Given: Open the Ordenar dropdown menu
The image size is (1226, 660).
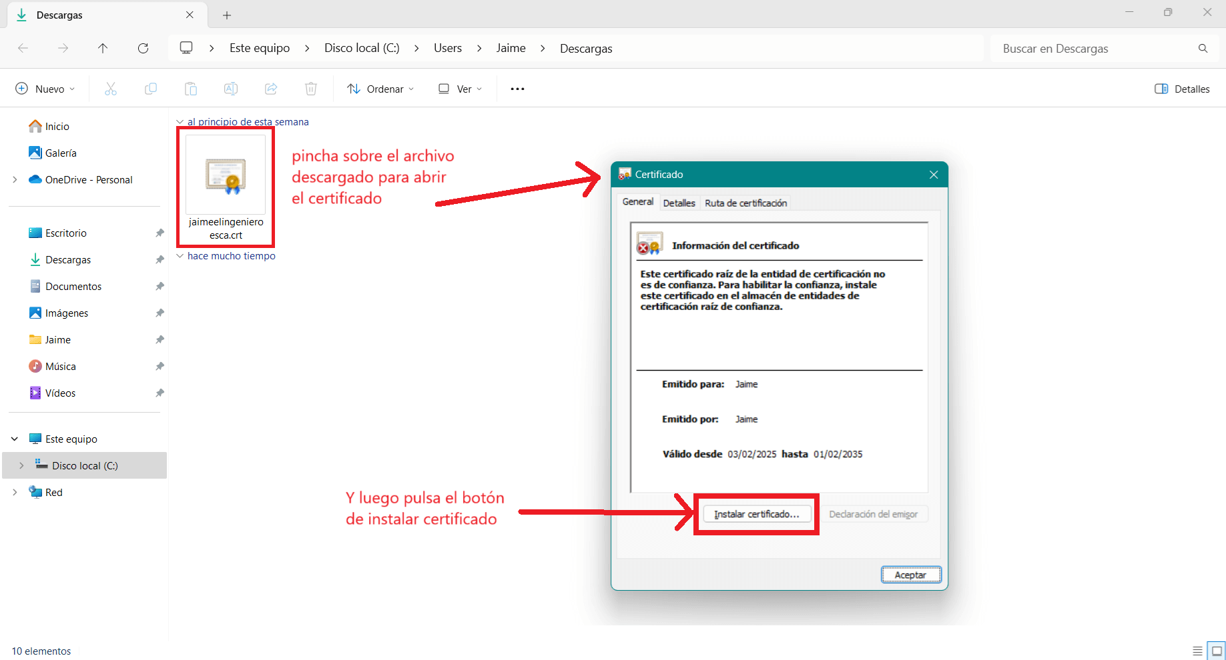Looking at the screenshot, I should tap(380, 88).
